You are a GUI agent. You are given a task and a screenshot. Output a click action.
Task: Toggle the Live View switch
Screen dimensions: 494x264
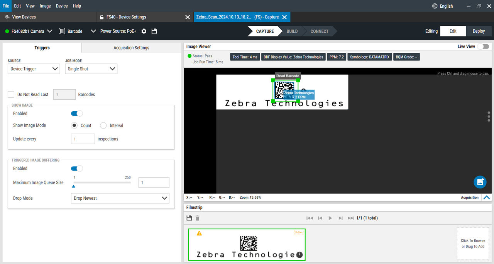pos(483,47)
